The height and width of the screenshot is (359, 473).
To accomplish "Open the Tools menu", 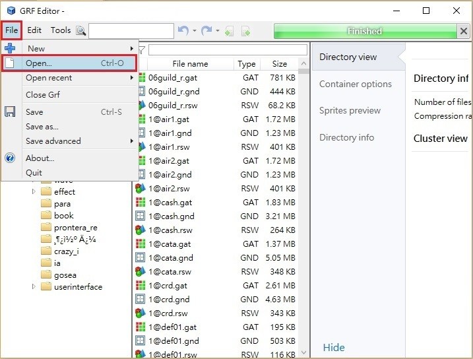I will click(x=61, y=30).
